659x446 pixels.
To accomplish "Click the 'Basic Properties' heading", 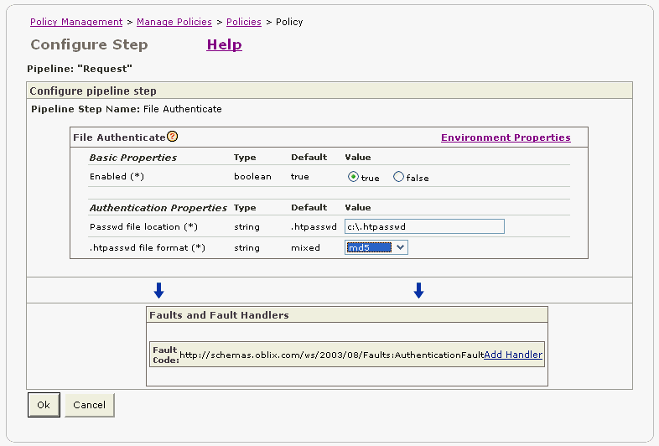I will pyautogui.click(x=132, y=158).
